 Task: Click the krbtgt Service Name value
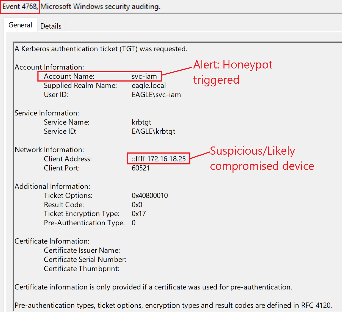[141, 122]
